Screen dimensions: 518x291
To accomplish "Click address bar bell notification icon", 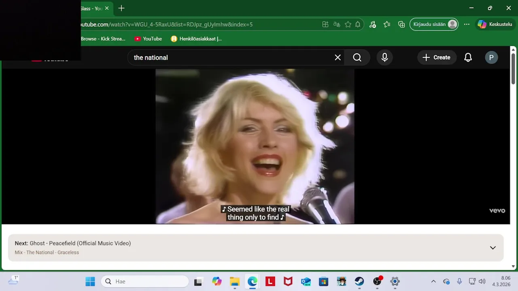I will [358, 24].
